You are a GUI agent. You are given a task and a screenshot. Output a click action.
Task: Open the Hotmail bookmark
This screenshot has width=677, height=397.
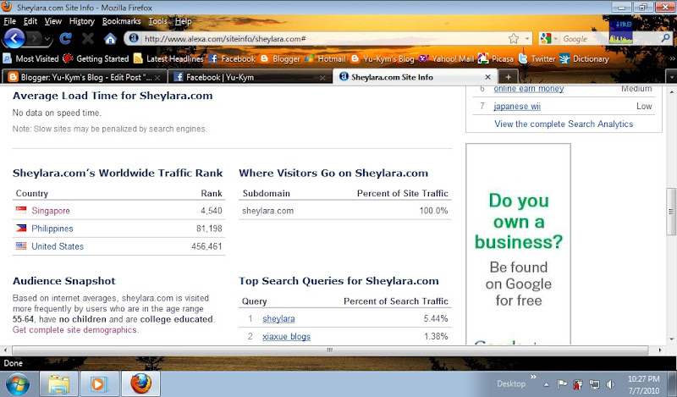[325, 58]
